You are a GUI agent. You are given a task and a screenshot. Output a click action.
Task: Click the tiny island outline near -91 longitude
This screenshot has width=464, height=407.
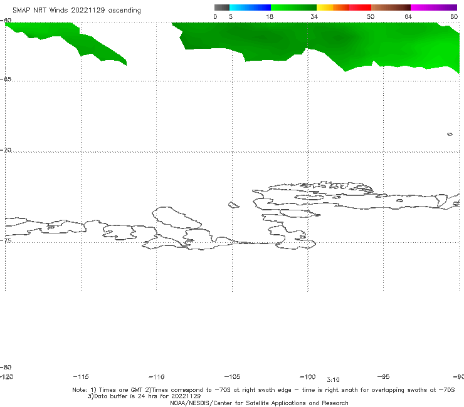(x=450, y=134)
